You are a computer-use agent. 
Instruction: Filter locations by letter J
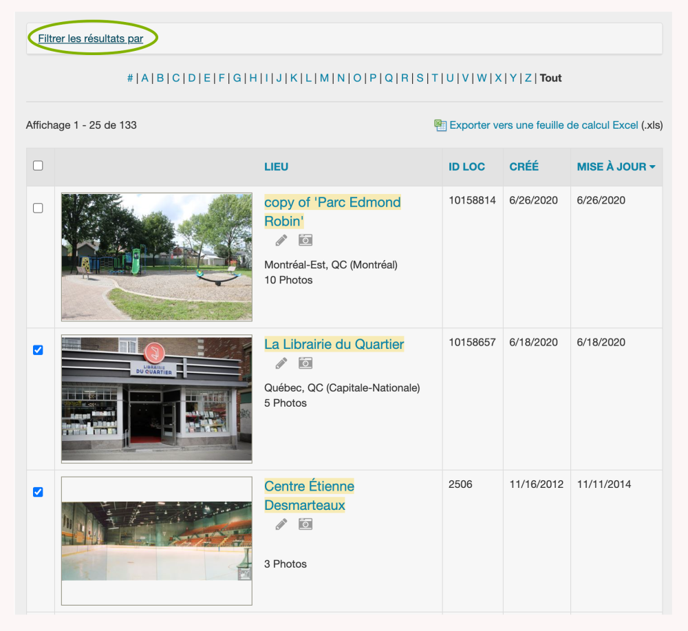[279, 78]
